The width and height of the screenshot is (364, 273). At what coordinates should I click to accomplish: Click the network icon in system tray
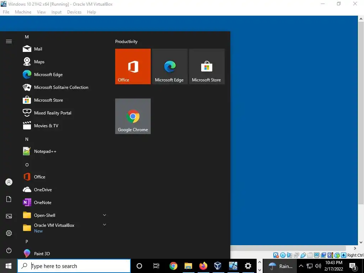(x=310, y=266)
